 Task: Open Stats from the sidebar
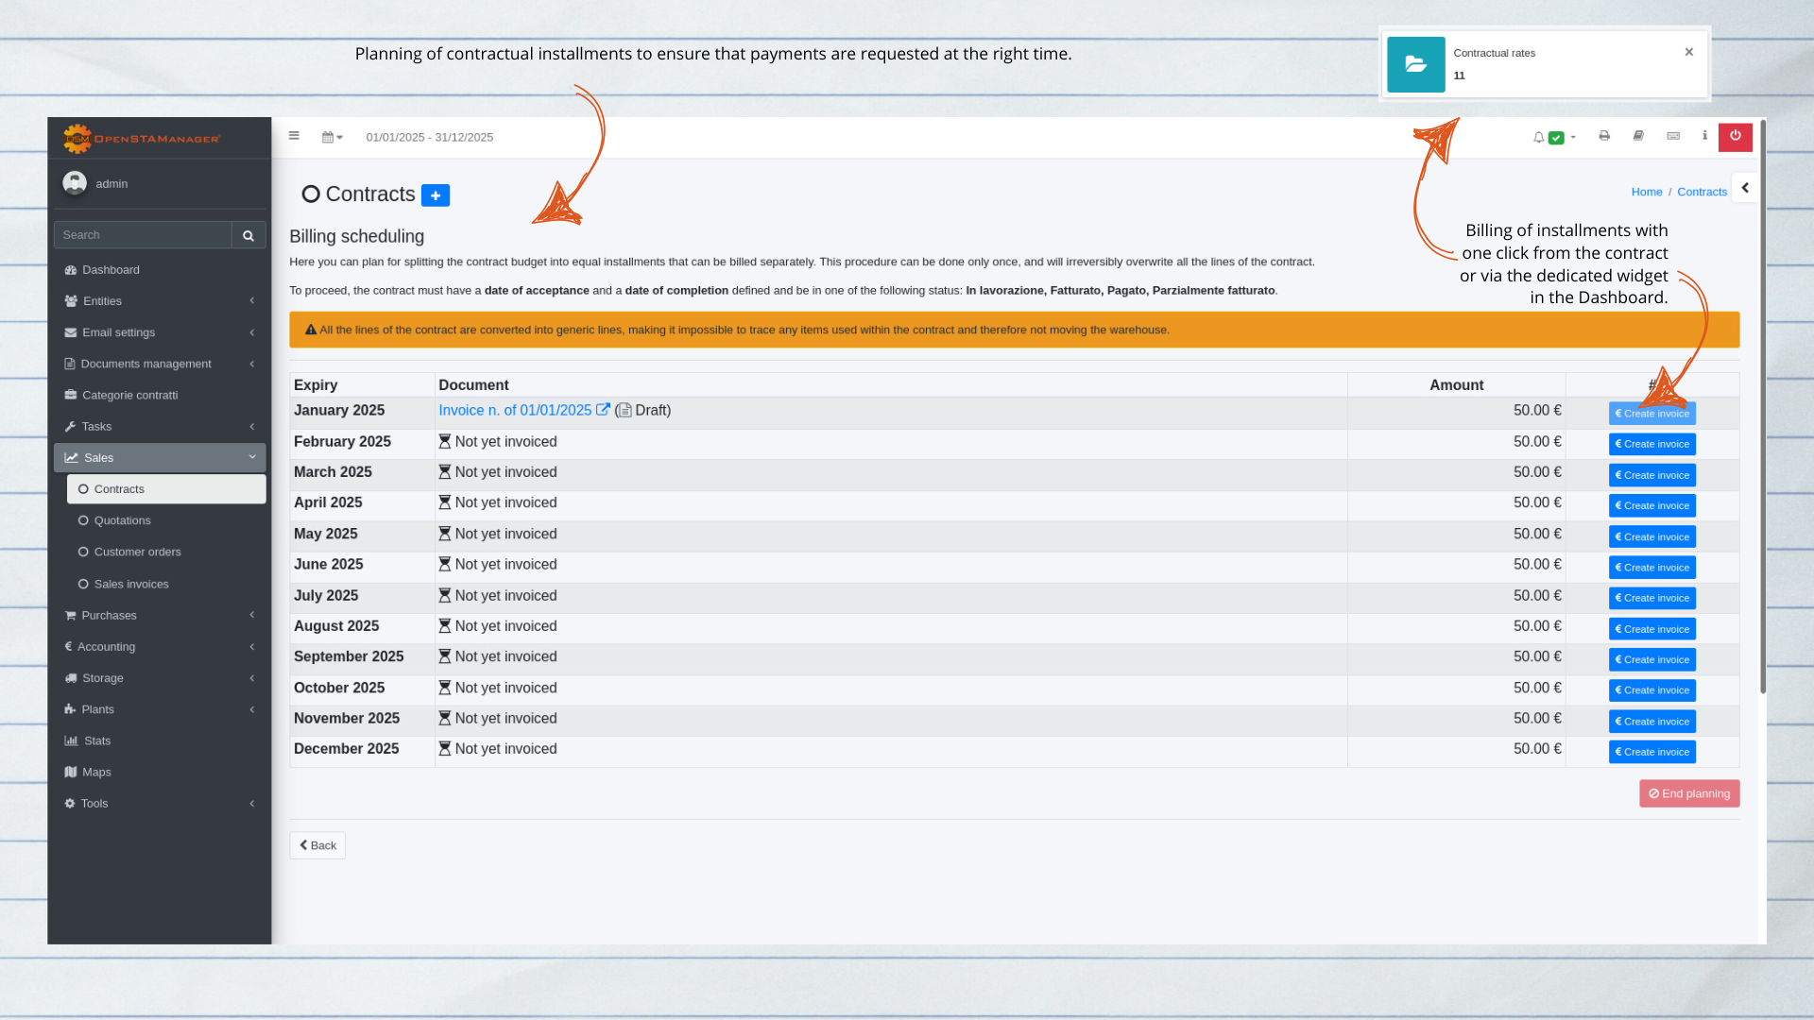pyautogui.click(x=160, y=741)
